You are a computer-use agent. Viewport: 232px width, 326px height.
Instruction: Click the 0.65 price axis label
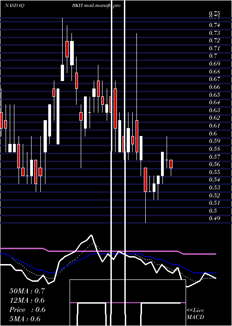point(214,95)
